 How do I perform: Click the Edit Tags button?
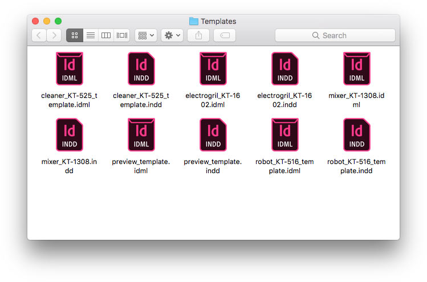(x=225, y=35)
